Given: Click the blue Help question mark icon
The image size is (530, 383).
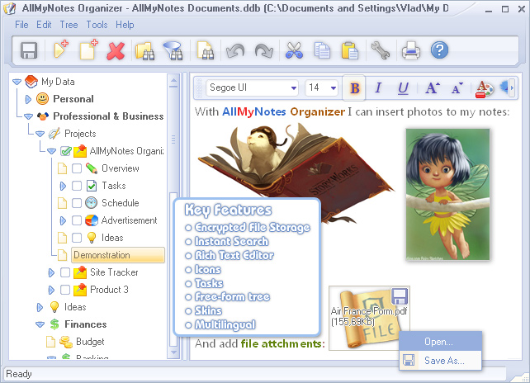Looking at the screenshot, I should click(x=439, y=50).
